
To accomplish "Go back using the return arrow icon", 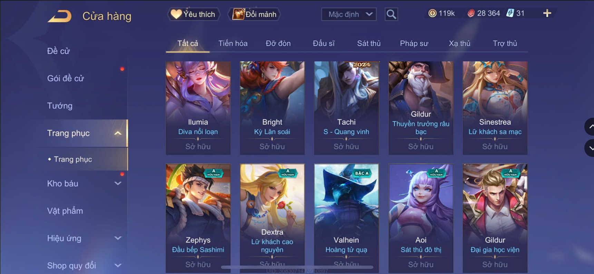I will [x=59, y=16].
